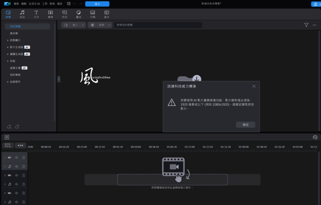Open the 錄製 (Record) dropdown
The image size is (321, 205).
click(x=100, y=25)
